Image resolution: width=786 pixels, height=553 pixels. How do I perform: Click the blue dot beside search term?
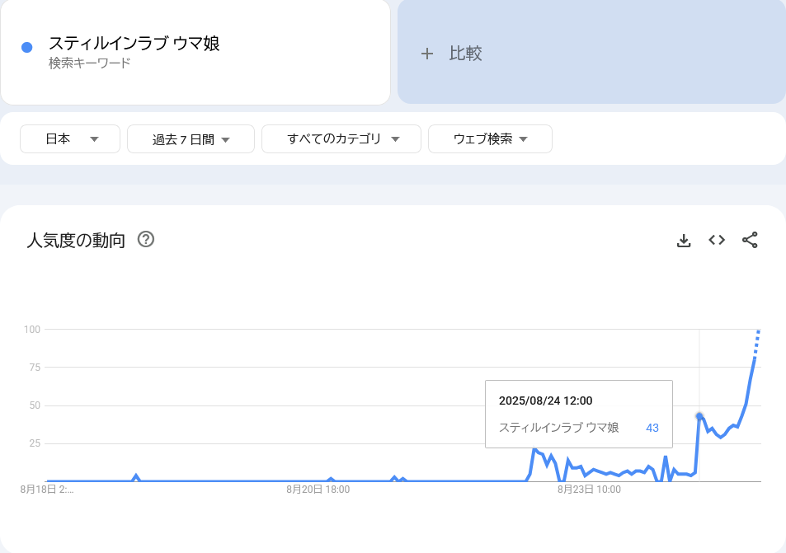click(x=26, y=48)
